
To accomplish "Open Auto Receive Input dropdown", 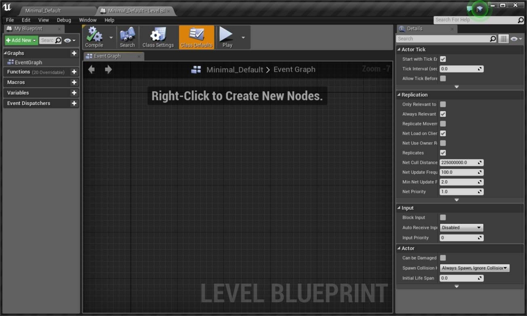I will (462, 227).
